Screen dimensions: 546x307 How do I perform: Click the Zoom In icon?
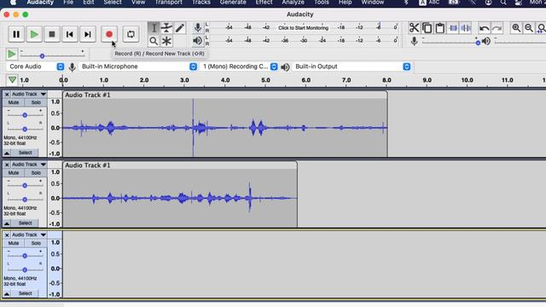pos(516,28)
